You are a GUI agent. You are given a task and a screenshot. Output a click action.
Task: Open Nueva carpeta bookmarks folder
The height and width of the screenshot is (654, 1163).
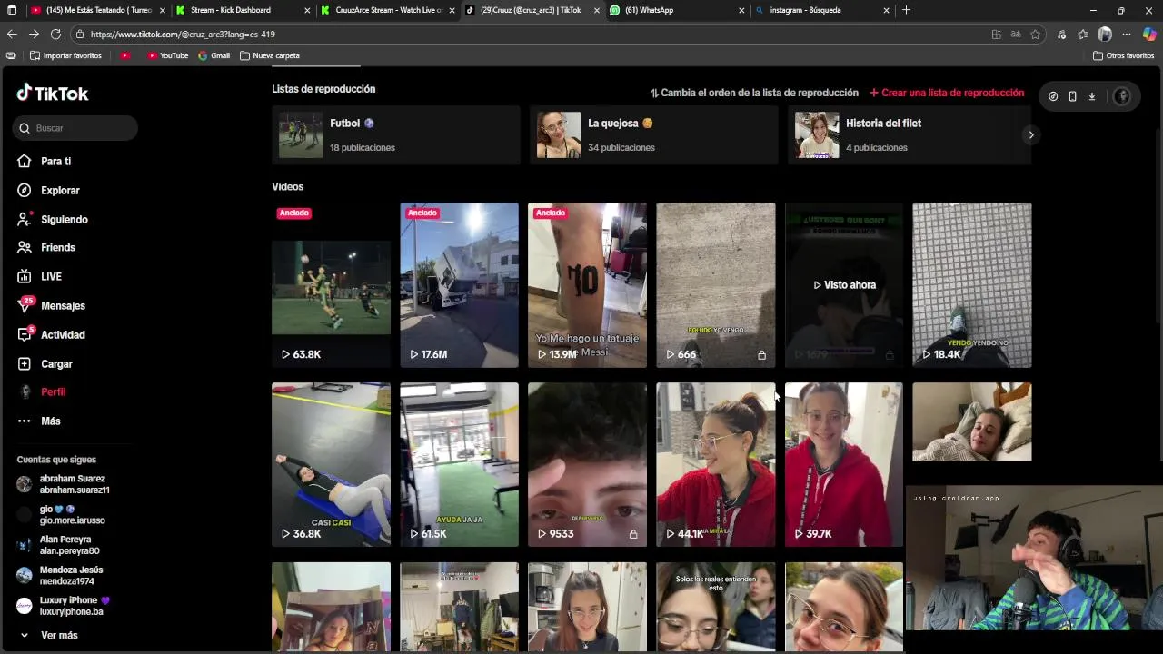(x=270, y=55)
